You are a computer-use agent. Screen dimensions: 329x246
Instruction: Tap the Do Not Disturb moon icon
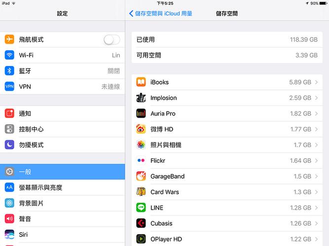click(x=9, y=145)
